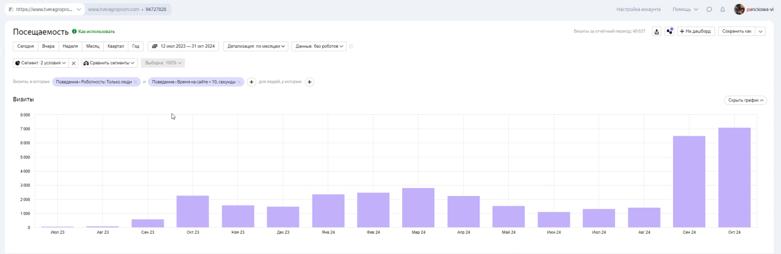Add a visit condition with the first plus button
The width and height of the screenshot is (781, 254).
coord(251,82)
